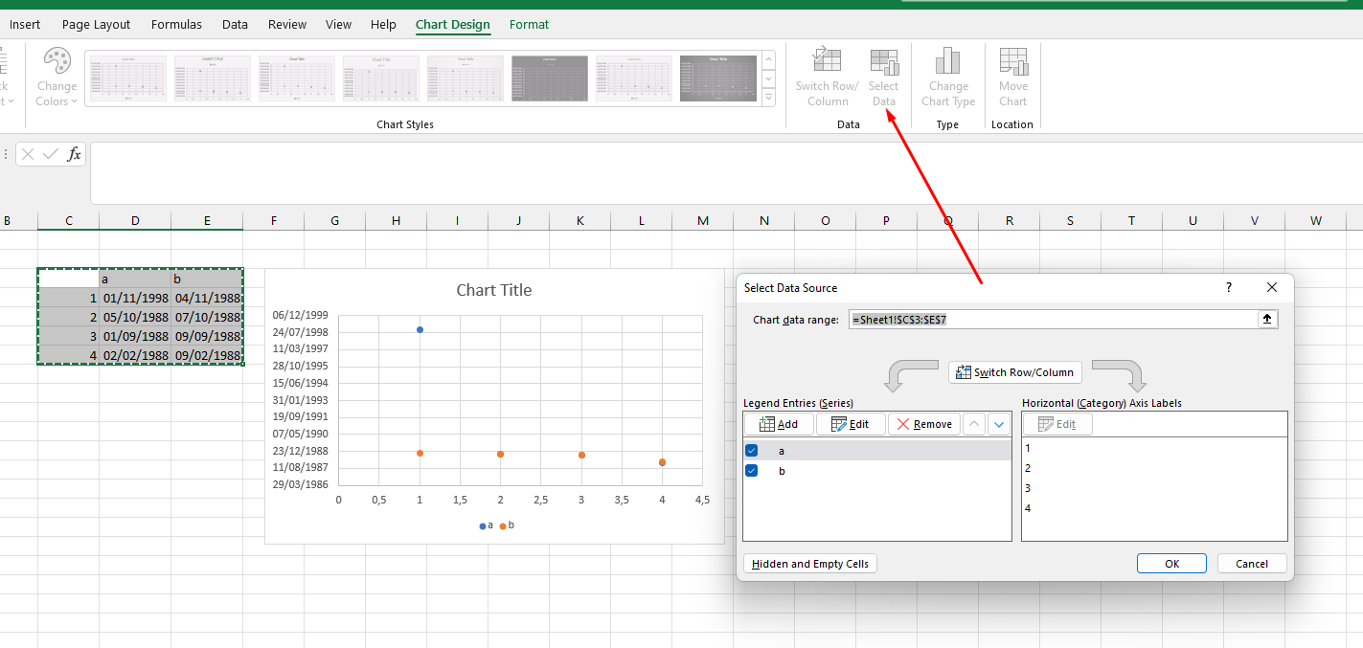Select the first chart style thumbnail
Screen dimensions: 1363x648
tap(127, 78)
